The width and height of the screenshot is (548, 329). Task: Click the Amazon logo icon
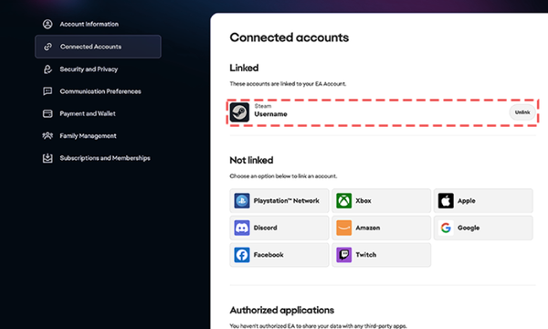344,228
